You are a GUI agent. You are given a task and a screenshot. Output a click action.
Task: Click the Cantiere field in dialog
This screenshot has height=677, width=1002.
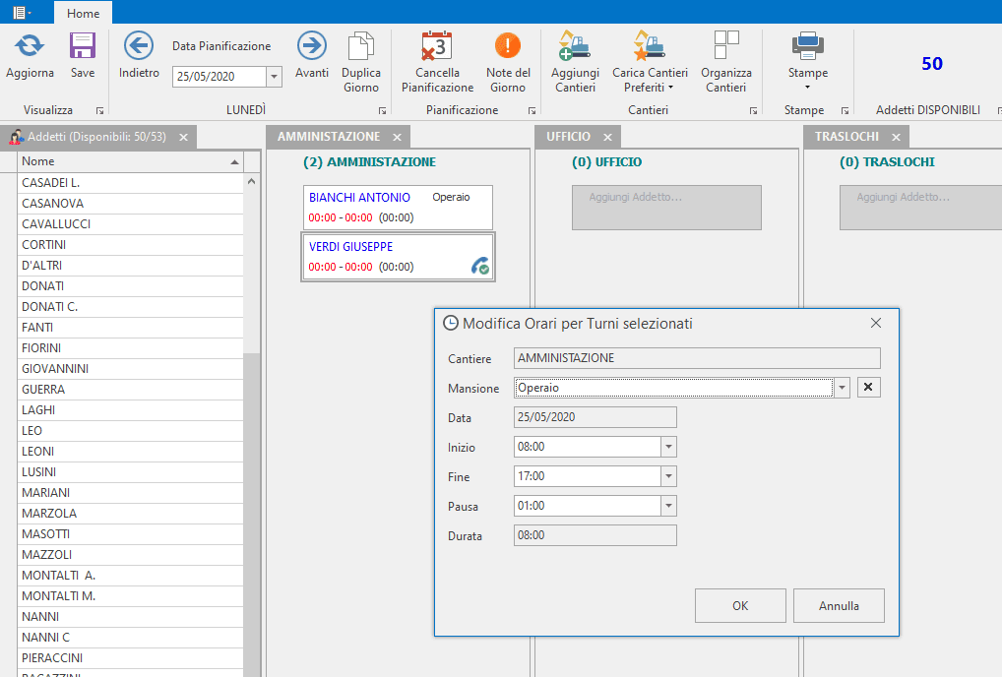(x=697, y=358)
